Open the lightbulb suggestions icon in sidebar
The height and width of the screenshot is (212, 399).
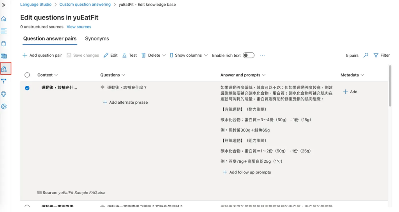click(x=4, y=94)
